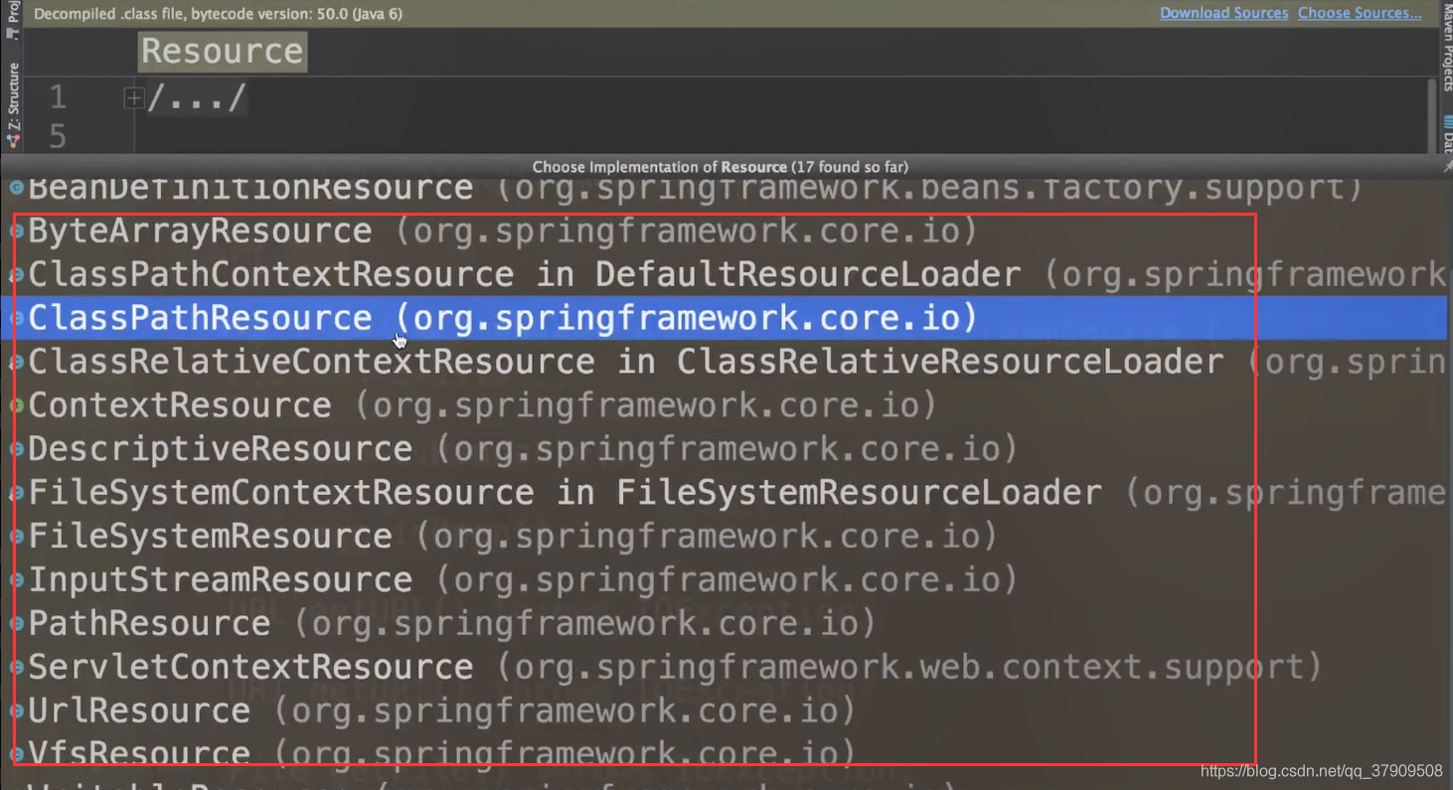Screen dimensions: 1453x790
Task: Click the green interface icon beside ContextResource
Action: pos(16,406)
